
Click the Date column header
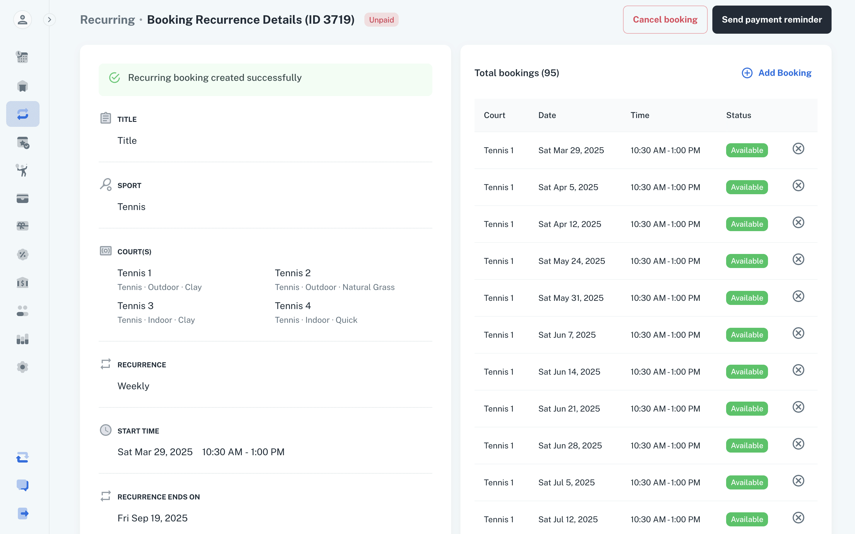coord(547,115)
